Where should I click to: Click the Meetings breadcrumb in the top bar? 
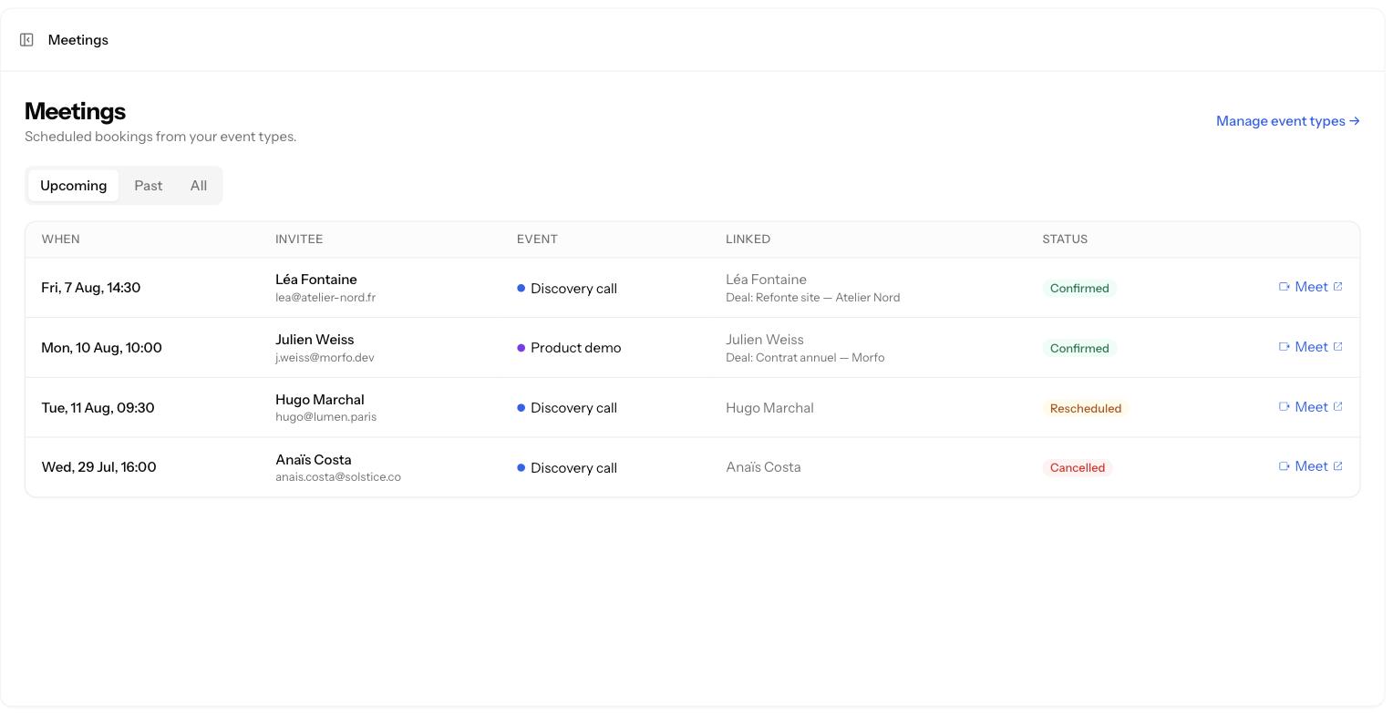click(x=78, y=40)
